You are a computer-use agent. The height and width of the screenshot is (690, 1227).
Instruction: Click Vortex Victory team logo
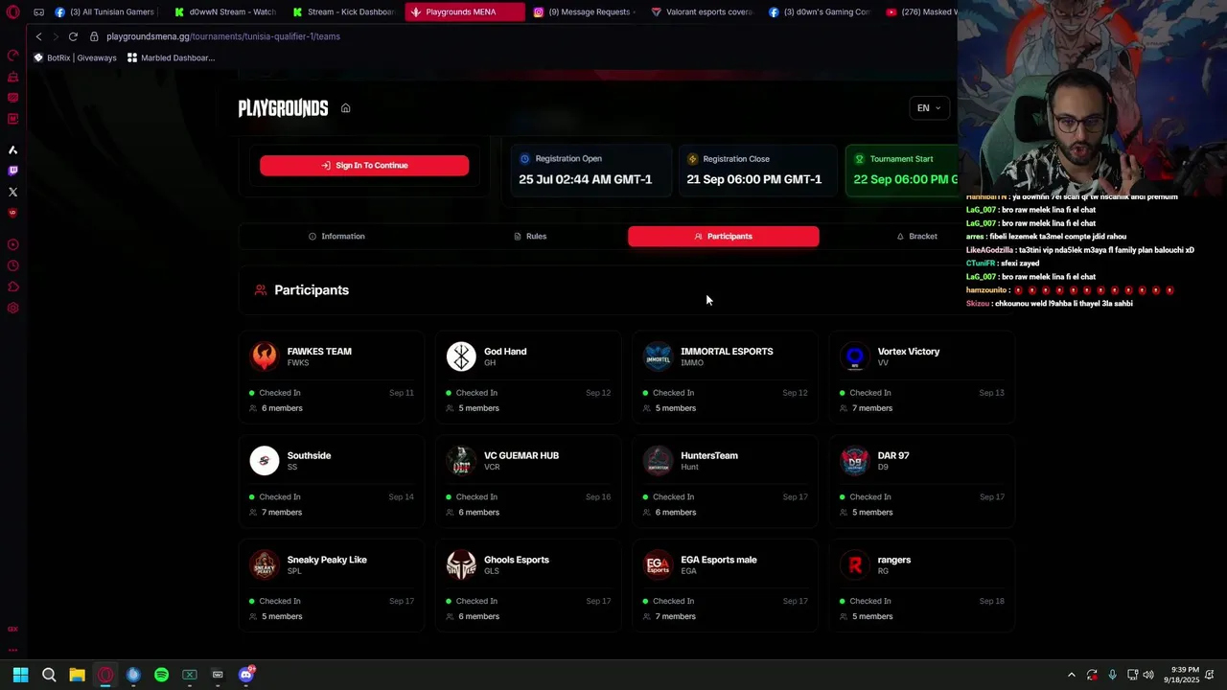(x=855, y=356)
